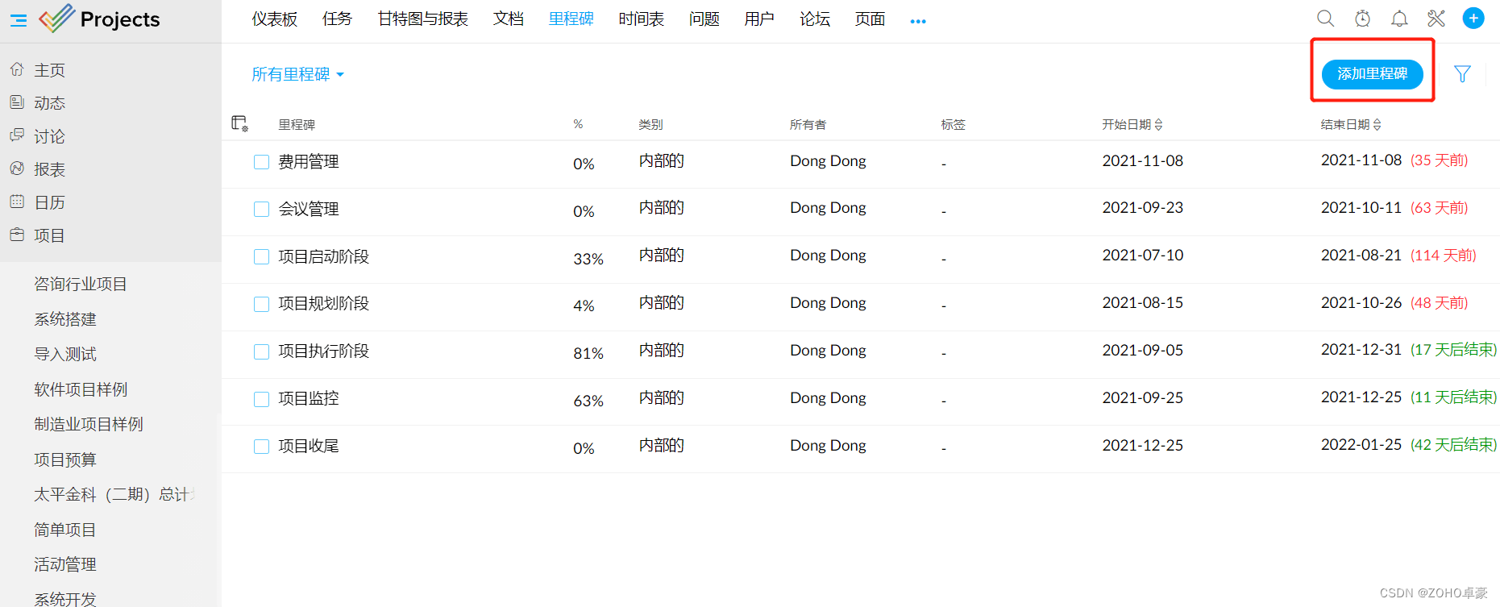1500x607 pixels.
Task: Open 会议管理 milestone link
Action: point(309,210)
